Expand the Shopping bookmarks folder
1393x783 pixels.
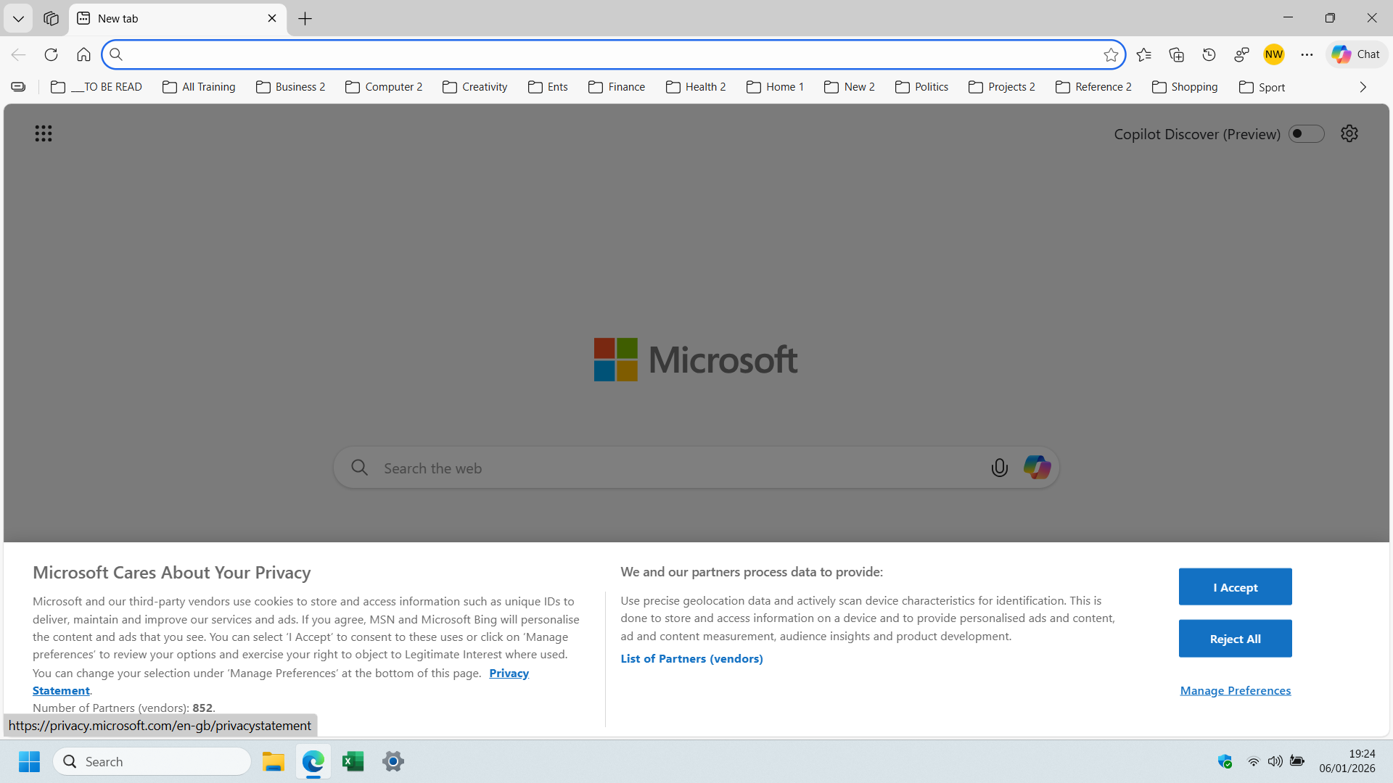pyautogui.click(x=1185, y=87)
